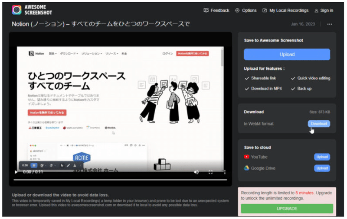Click the video progress bar

point(121,180)
